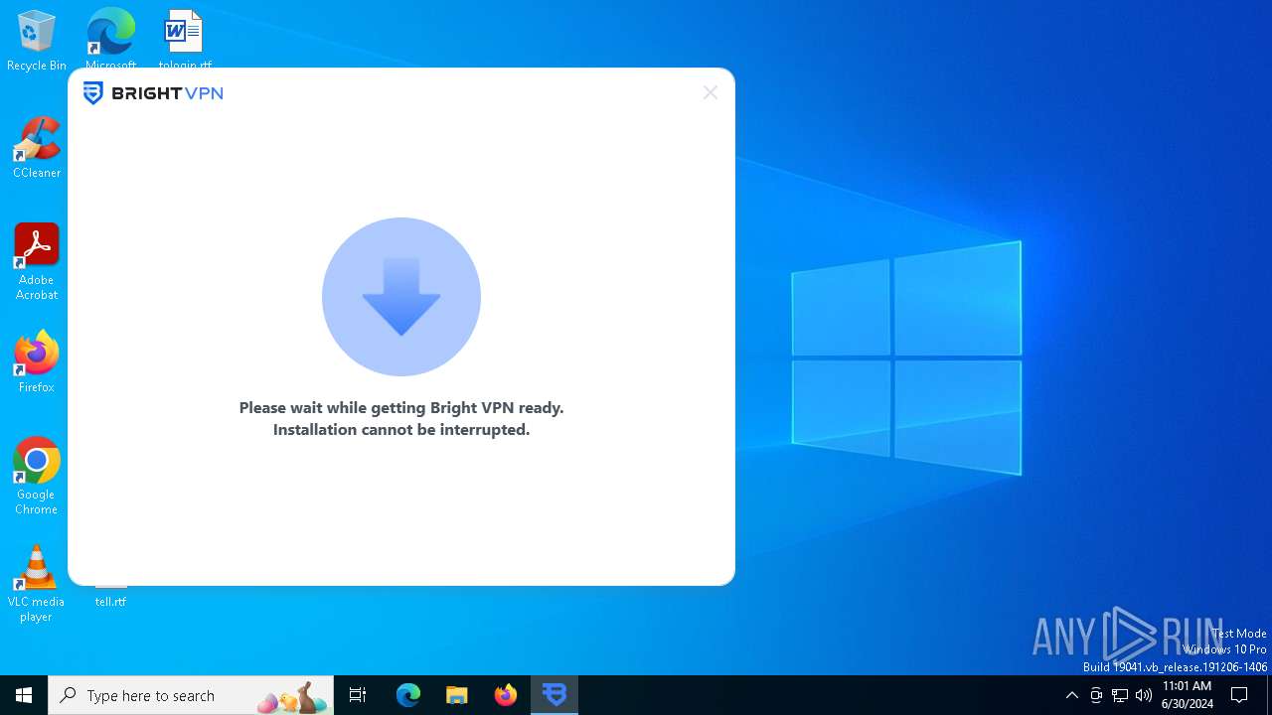Open Task View from the taskbar
1272x715 pixels.
358,695
